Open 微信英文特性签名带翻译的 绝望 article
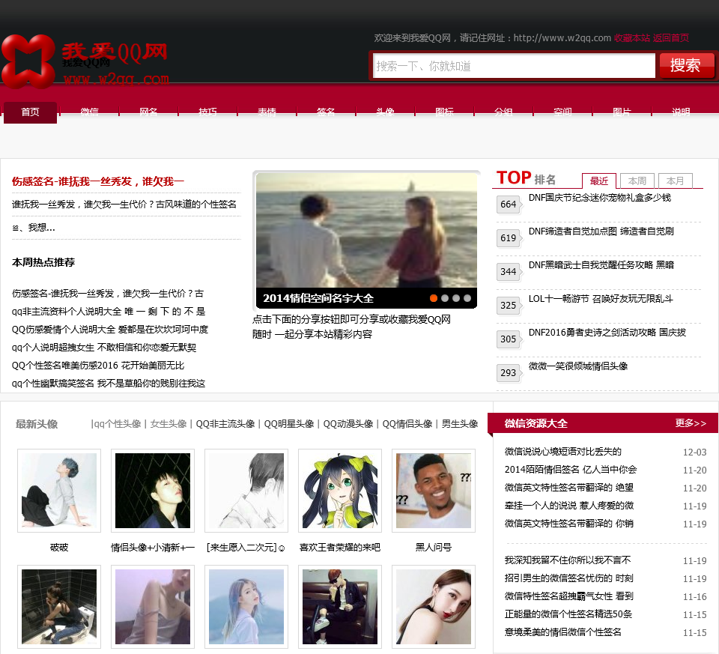Image resolution: width=719 pixels, height=654 pixels. pos(569,487)
